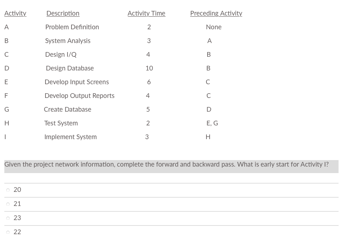Click the Develop Output Reports description
This screenshot has width=340, height=245.
[79, 96]
